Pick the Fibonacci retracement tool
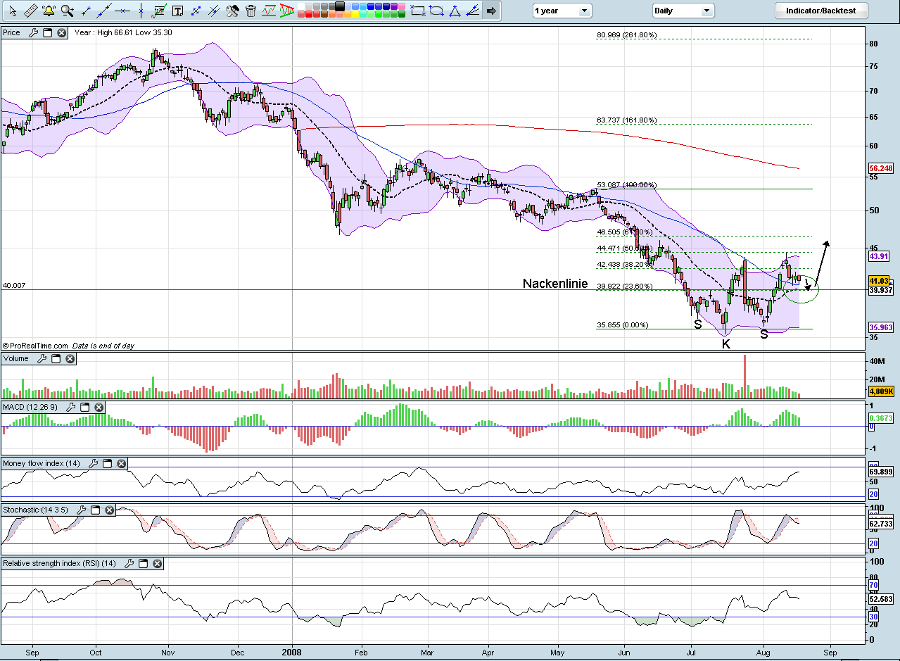900x661 pixels. 159,11
